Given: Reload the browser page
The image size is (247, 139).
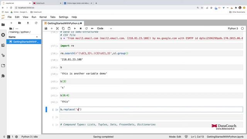Looking at the screenshot, I should coord(11,8).
